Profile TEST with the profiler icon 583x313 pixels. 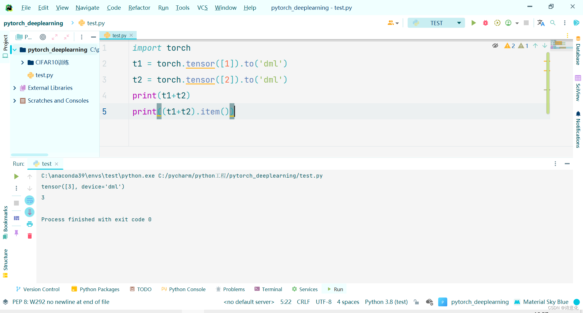[x=508, y=23]
